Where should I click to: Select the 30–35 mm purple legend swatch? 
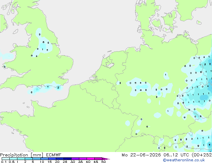[75, 159]
